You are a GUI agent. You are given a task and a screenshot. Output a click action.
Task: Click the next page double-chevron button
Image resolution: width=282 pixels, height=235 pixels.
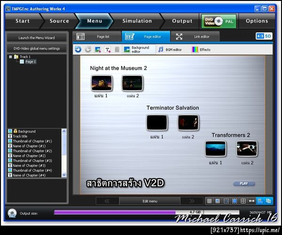point(192,201)
